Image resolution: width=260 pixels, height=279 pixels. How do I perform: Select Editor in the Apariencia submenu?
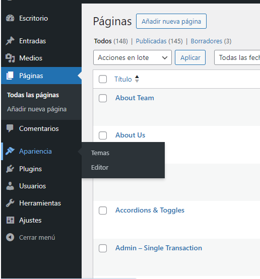pos(100,167)
